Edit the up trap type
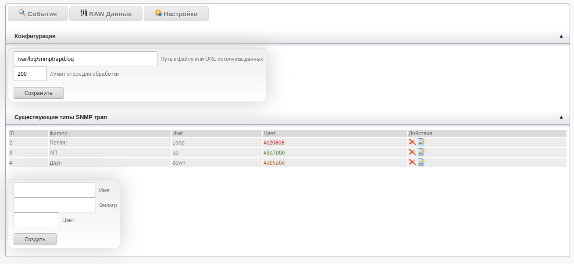This screenshot has height=264, width=574. [421, 152]
